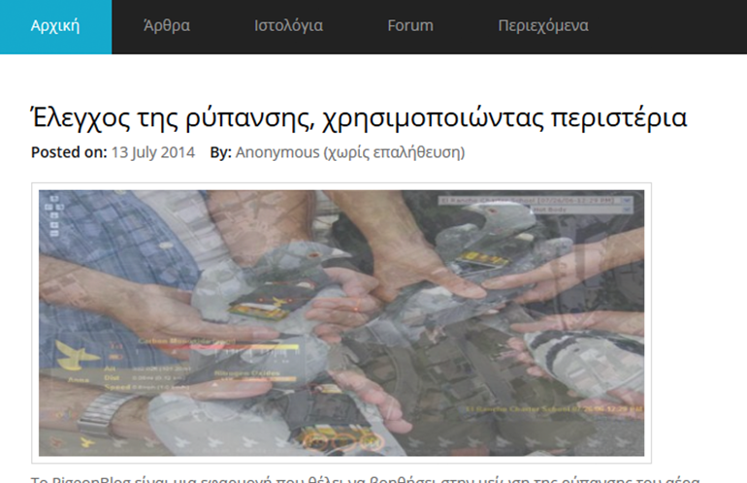Image resolution: width=747 pixels, height=483 pixels.
Task: Expand the second dropdown arrow under El Rancho
Action: (x=627, y=209)
